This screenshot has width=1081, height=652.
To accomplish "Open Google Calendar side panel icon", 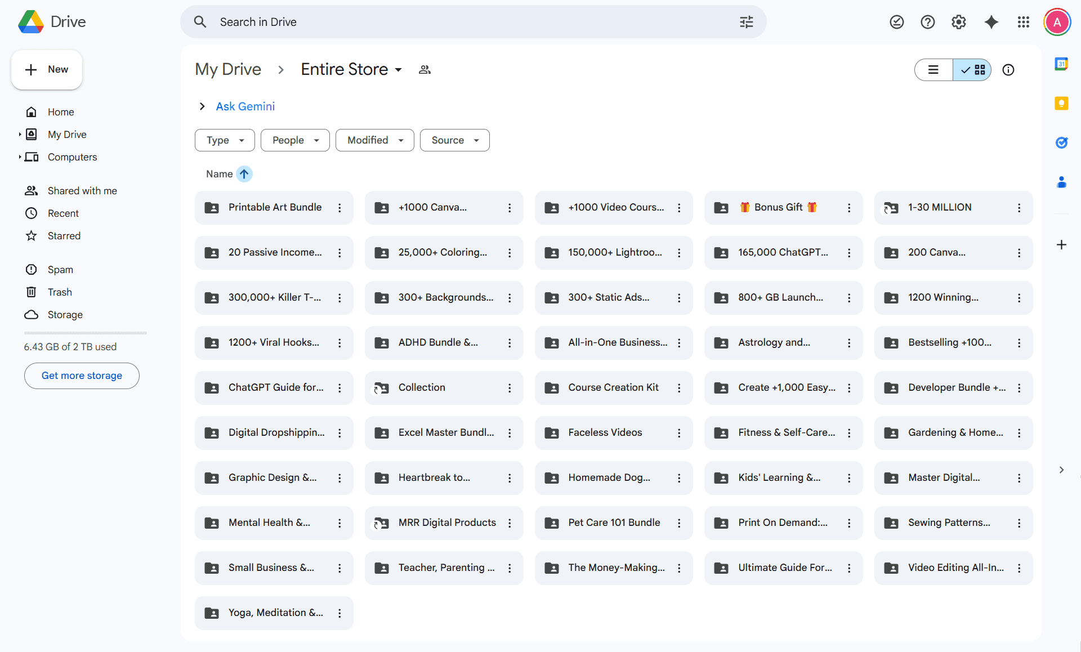I will pyautogui.click(x=1061, y=64).
